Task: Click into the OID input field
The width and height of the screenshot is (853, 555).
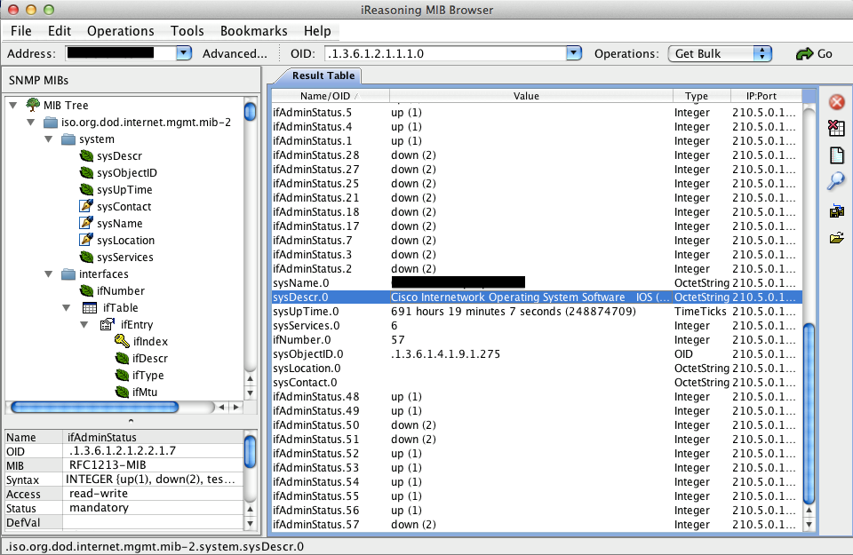Action: pos(446,54)
